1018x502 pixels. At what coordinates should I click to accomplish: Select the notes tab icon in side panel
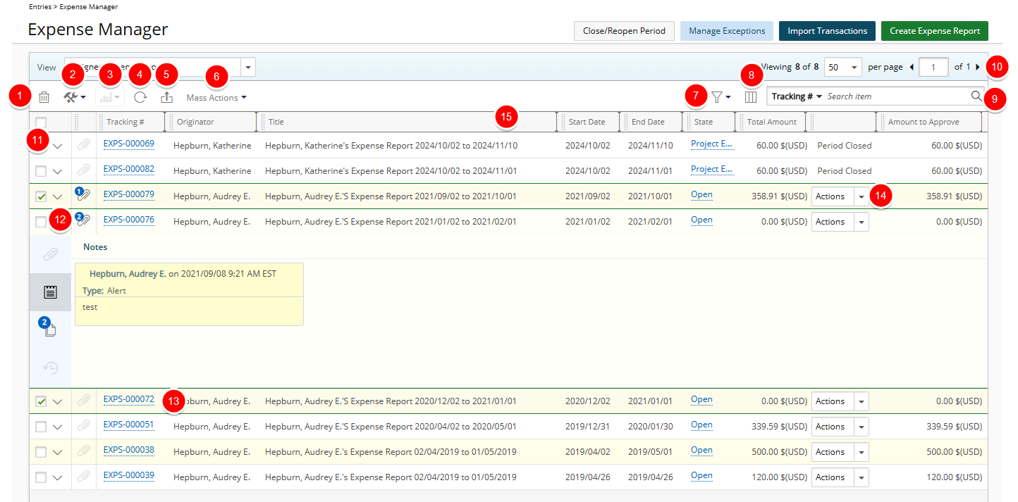[50, 292]
